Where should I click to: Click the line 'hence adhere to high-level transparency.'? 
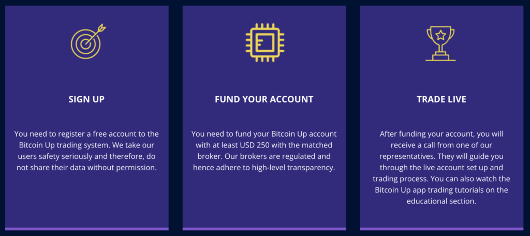[x=264, y=168]
